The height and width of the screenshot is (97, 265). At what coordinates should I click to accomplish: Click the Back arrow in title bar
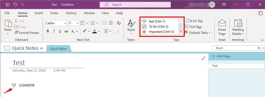[x=7, y=5]
